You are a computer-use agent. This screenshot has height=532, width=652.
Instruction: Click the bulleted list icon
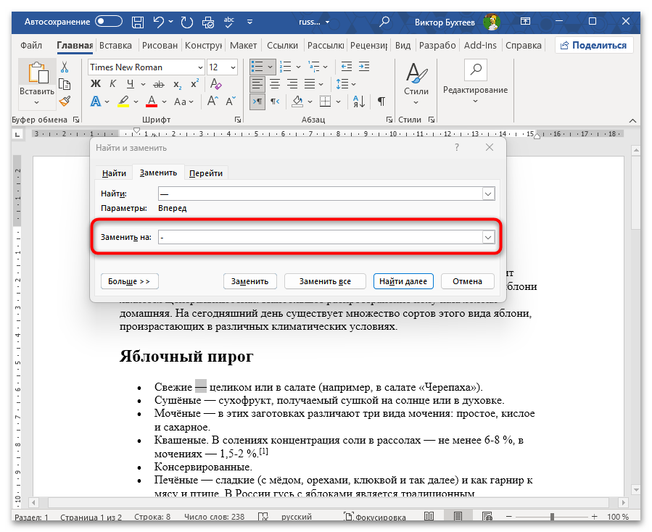(x=257, y=67)
